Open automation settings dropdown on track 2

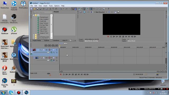(51, 58)
